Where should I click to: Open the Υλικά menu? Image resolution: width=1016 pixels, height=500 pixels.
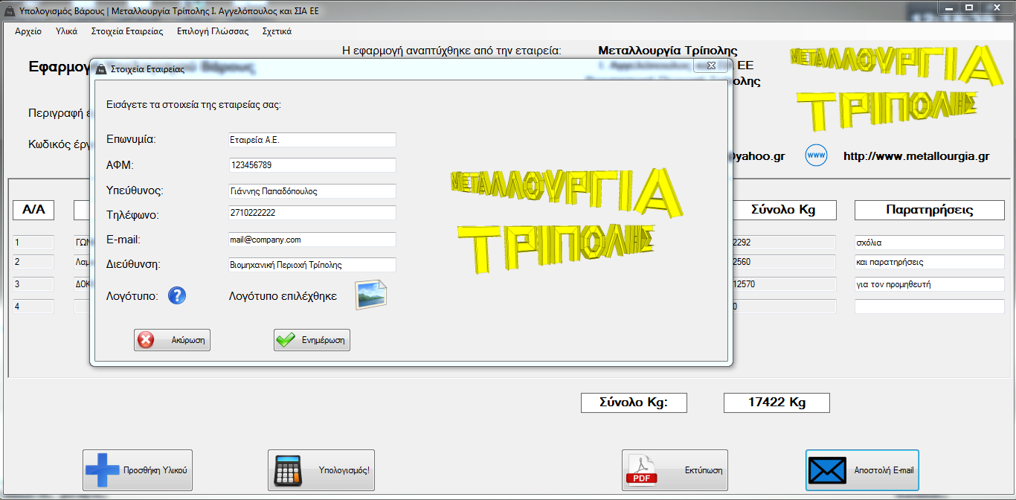(66, 31)
